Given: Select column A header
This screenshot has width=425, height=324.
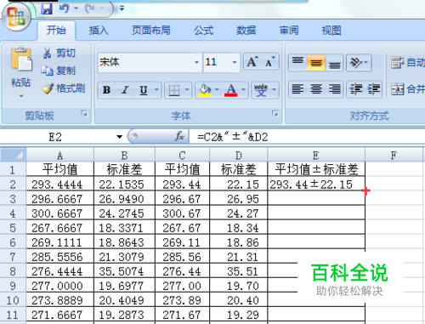Looking at the screenshot, I should pyautogui.click(x=59, y=156).
